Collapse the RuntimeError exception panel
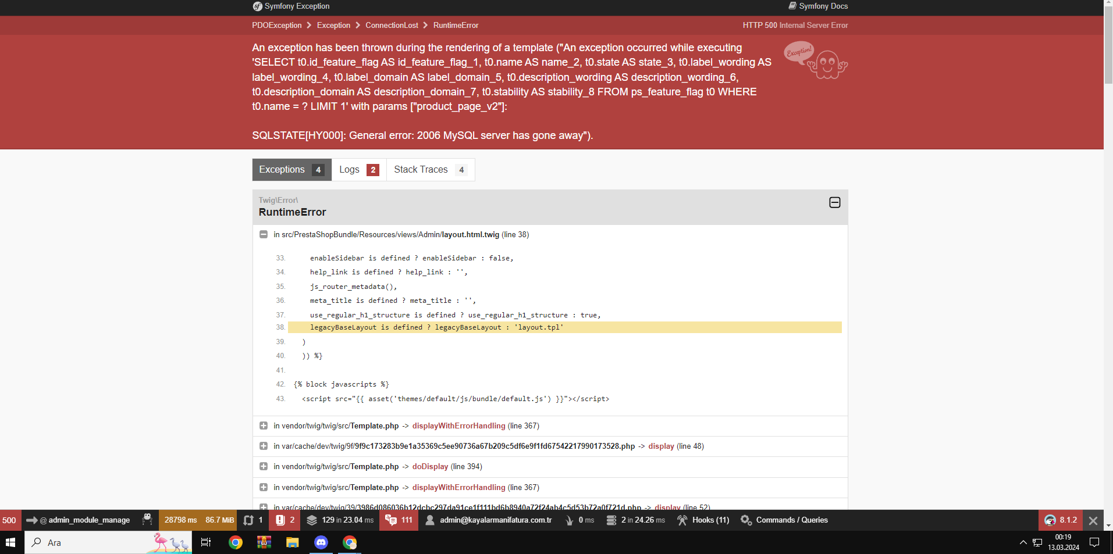 coord(834,202)
